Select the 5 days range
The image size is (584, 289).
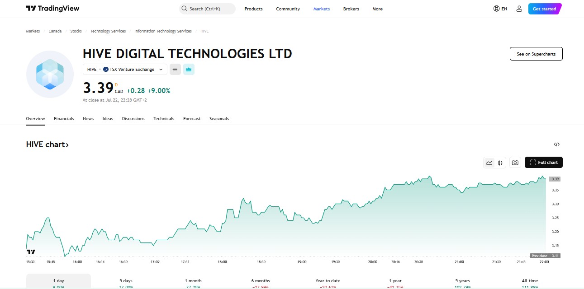(x=126, y=281)
